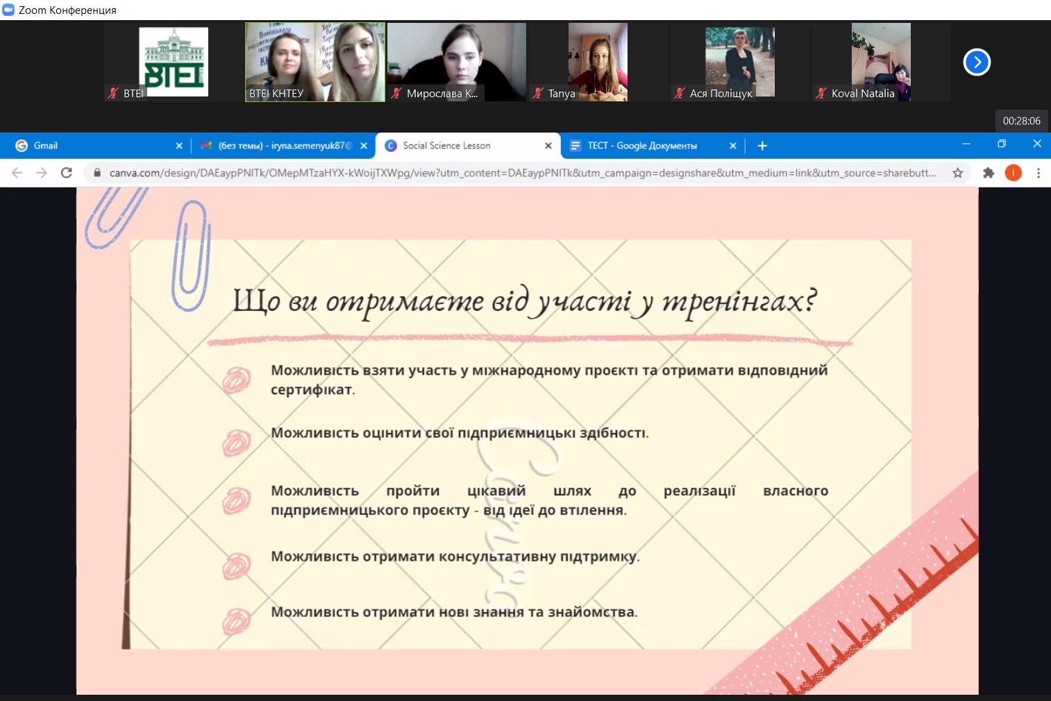
Task: Open Chrome three-dot menu
Action: pos(1039,173)
